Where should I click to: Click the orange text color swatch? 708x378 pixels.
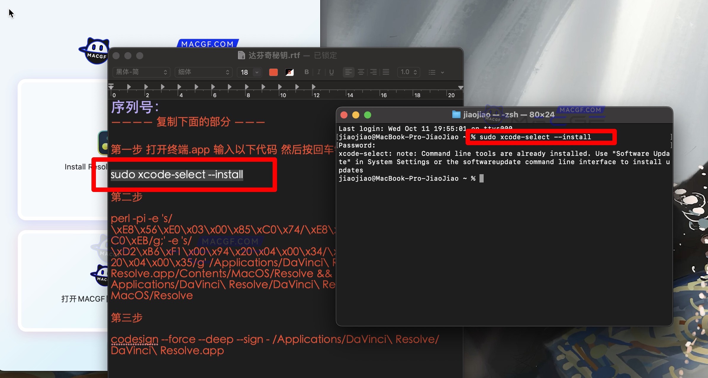273,72
